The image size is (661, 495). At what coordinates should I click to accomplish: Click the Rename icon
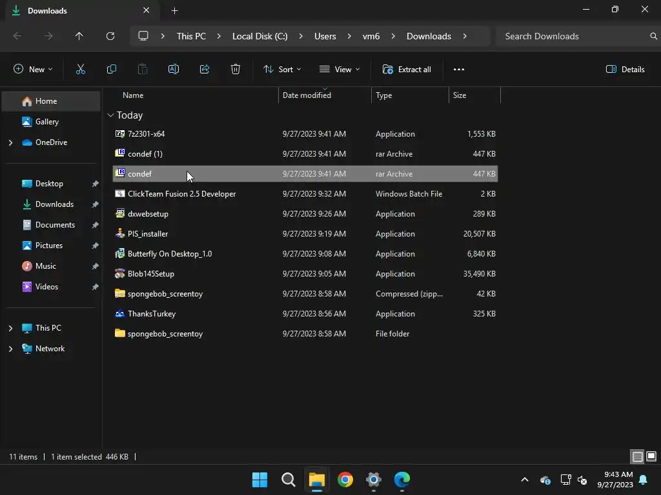[x=174, y=69]
